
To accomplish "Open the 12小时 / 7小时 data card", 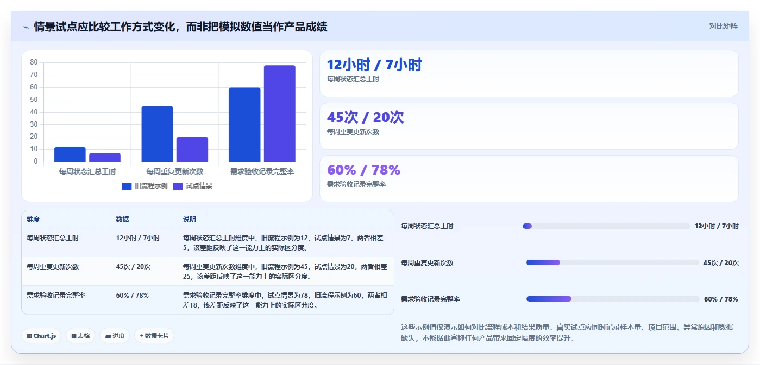I will click(529, 73).
